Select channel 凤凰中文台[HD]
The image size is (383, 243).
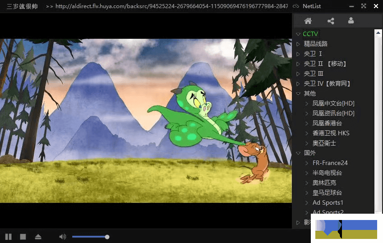333,104
